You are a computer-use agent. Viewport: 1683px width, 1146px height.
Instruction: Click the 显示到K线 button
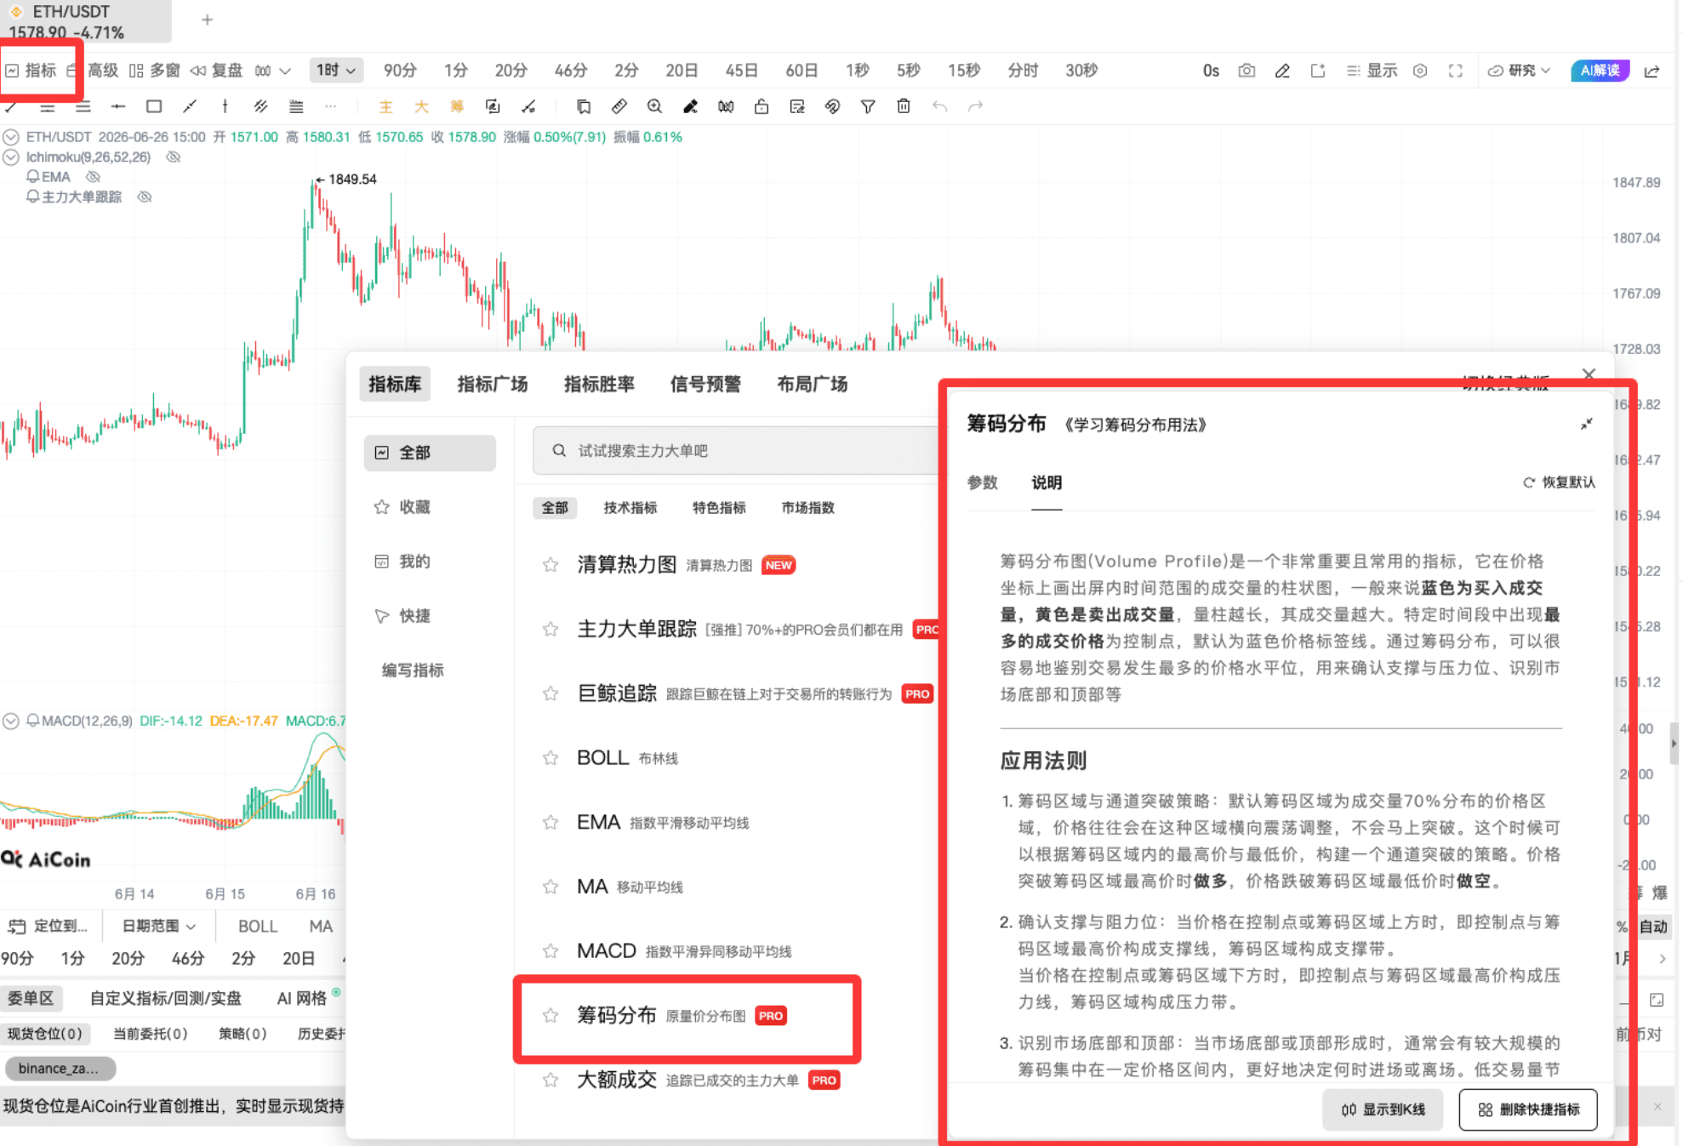coord(1383,1109)
